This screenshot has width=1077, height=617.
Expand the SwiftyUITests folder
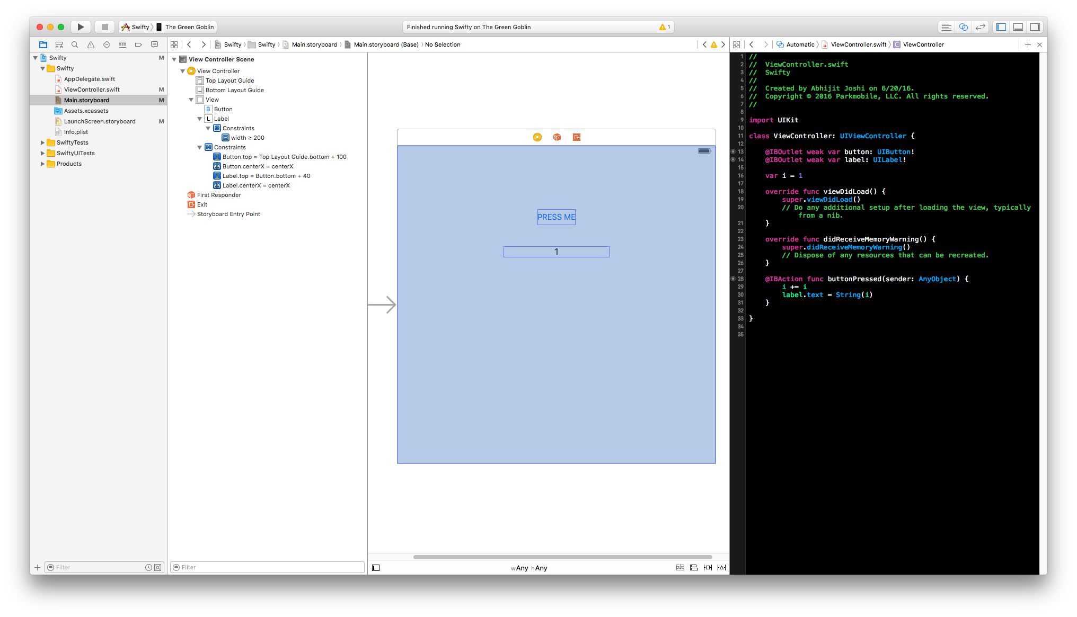[43, 153]
